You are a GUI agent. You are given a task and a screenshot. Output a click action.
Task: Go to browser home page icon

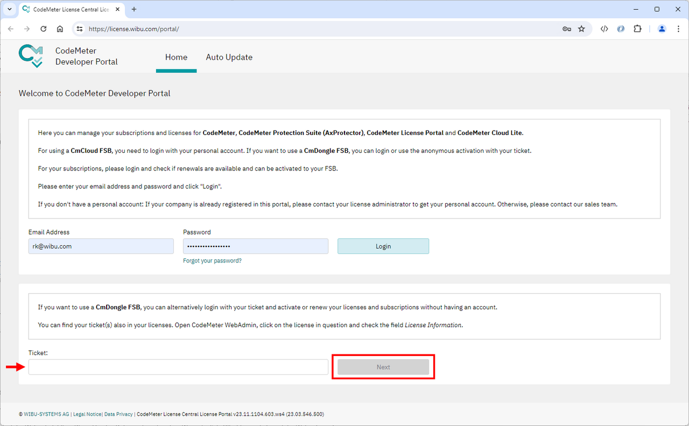tap(60, 29)
